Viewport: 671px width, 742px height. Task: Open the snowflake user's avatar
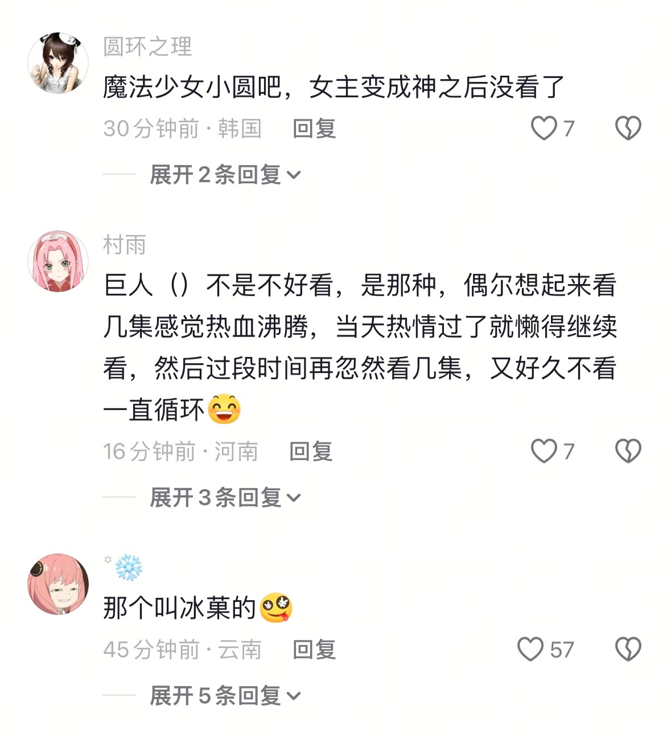click(58, 584)
